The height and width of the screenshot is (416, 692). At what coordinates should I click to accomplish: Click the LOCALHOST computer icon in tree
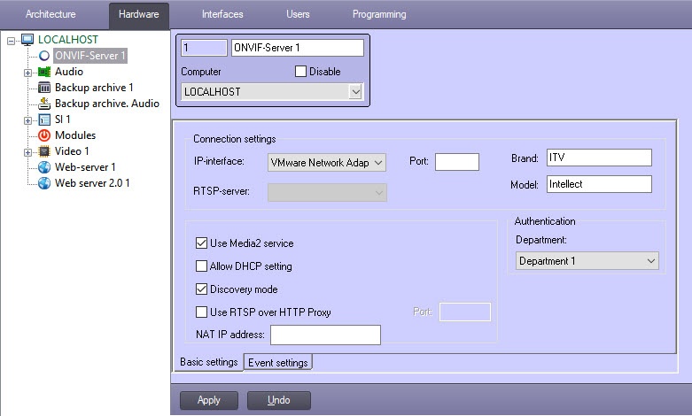(27, 40)
